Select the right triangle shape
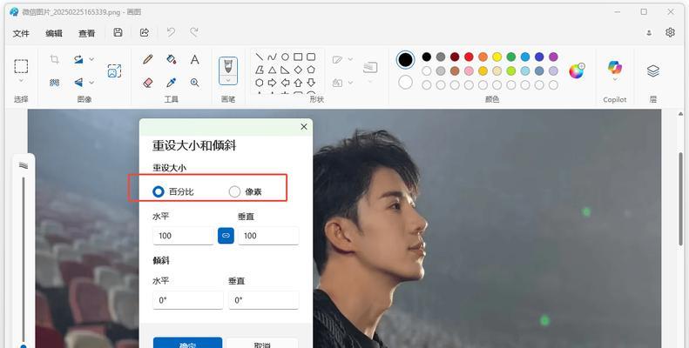The height and width of the screenshot is (348, 689). [x=285, y=70]
